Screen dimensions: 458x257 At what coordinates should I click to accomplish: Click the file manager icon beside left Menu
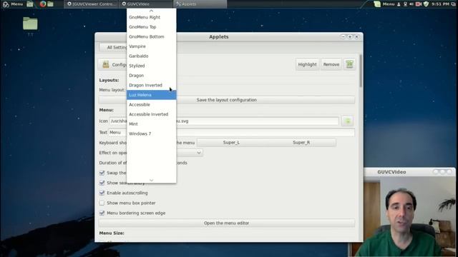point(30,4)
